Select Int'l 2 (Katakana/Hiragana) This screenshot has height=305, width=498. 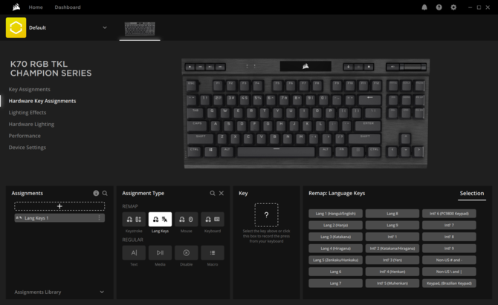392,249
